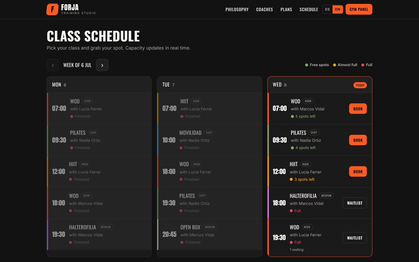419x262 pixels.
Task: Select Monday 09:30 Pilates class card
Action: 99,140
